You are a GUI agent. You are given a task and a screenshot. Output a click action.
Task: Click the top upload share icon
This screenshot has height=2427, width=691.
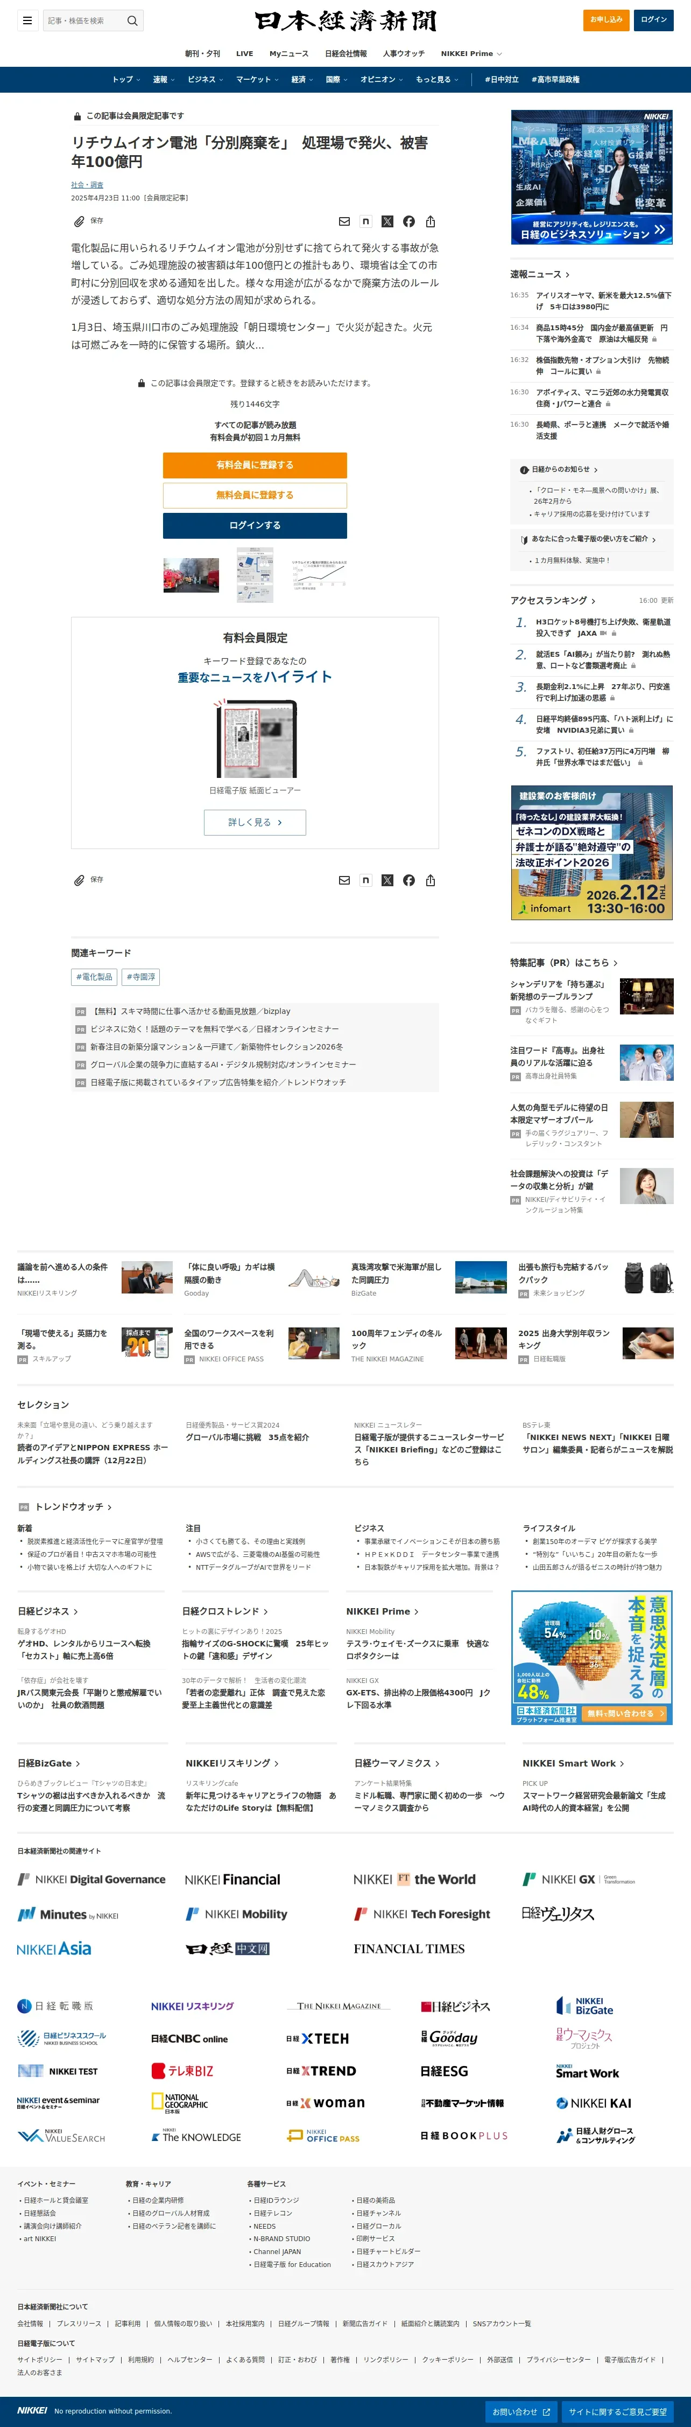(430, 221)
